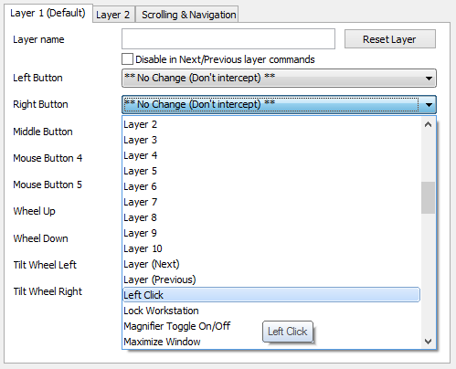
Task: Choose Layer 2 in the dropdown list
Action: [x=271, y=124]
